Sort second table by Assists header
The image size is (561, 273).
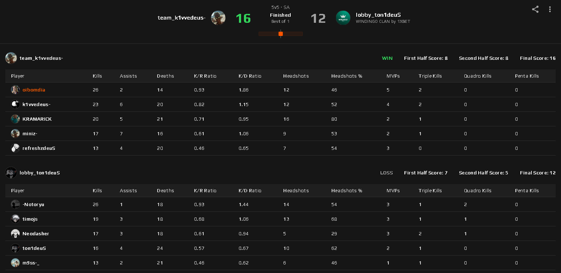click(x=128, y=190)
